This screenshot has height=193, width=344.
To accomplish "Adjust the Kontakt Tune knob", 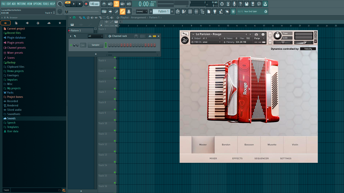I will [278, 36].
